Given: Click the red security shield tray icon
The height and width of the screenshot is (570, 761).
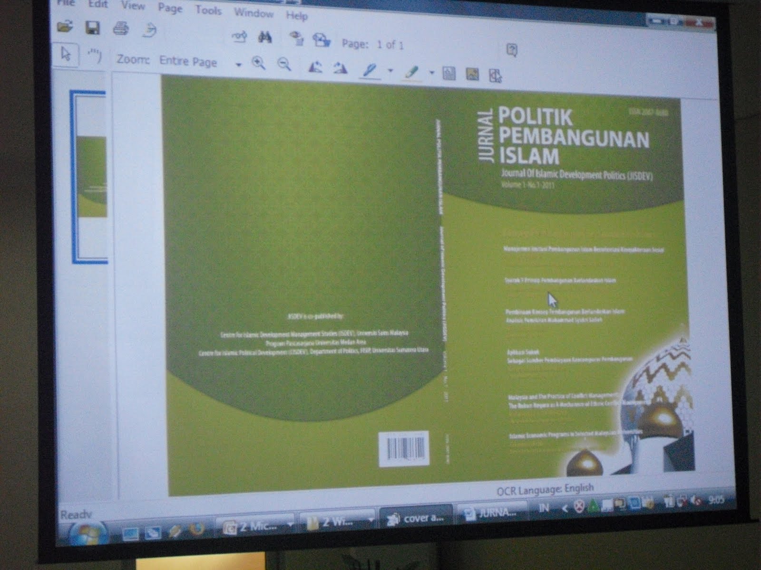Looking at the screenshot, I should tap(578, 507).
